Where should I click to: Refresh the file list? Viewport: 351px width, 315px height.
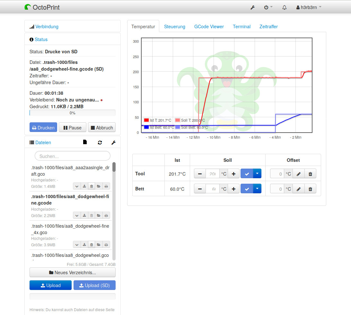click(x=100, y=143)
